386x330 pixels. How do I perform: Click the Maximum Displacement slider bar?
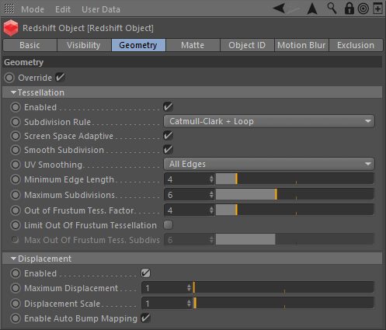(x=283, y=288)
